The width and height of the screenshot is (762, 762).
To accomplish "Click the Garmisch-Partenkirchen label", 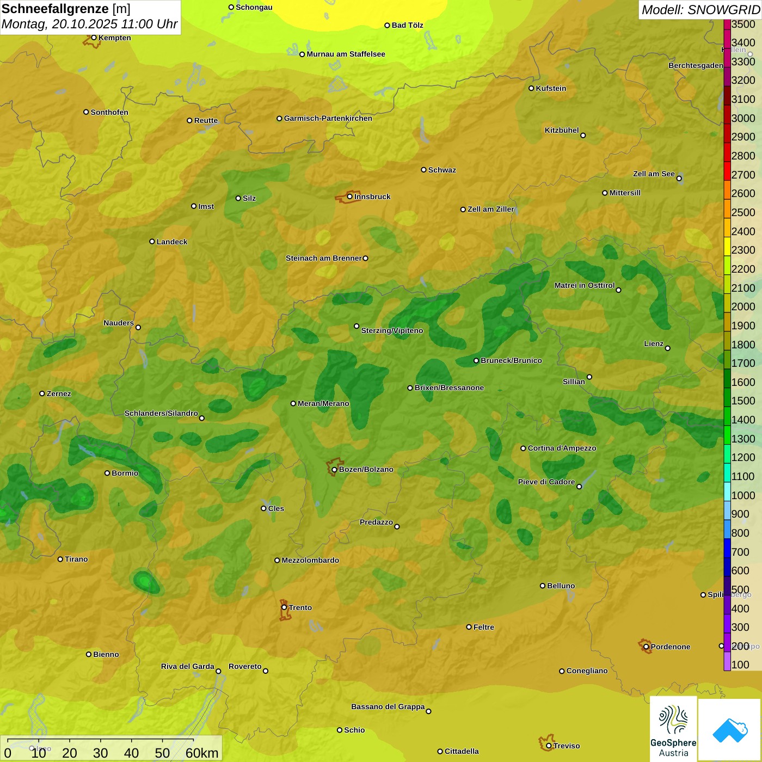I will (328, 118).
